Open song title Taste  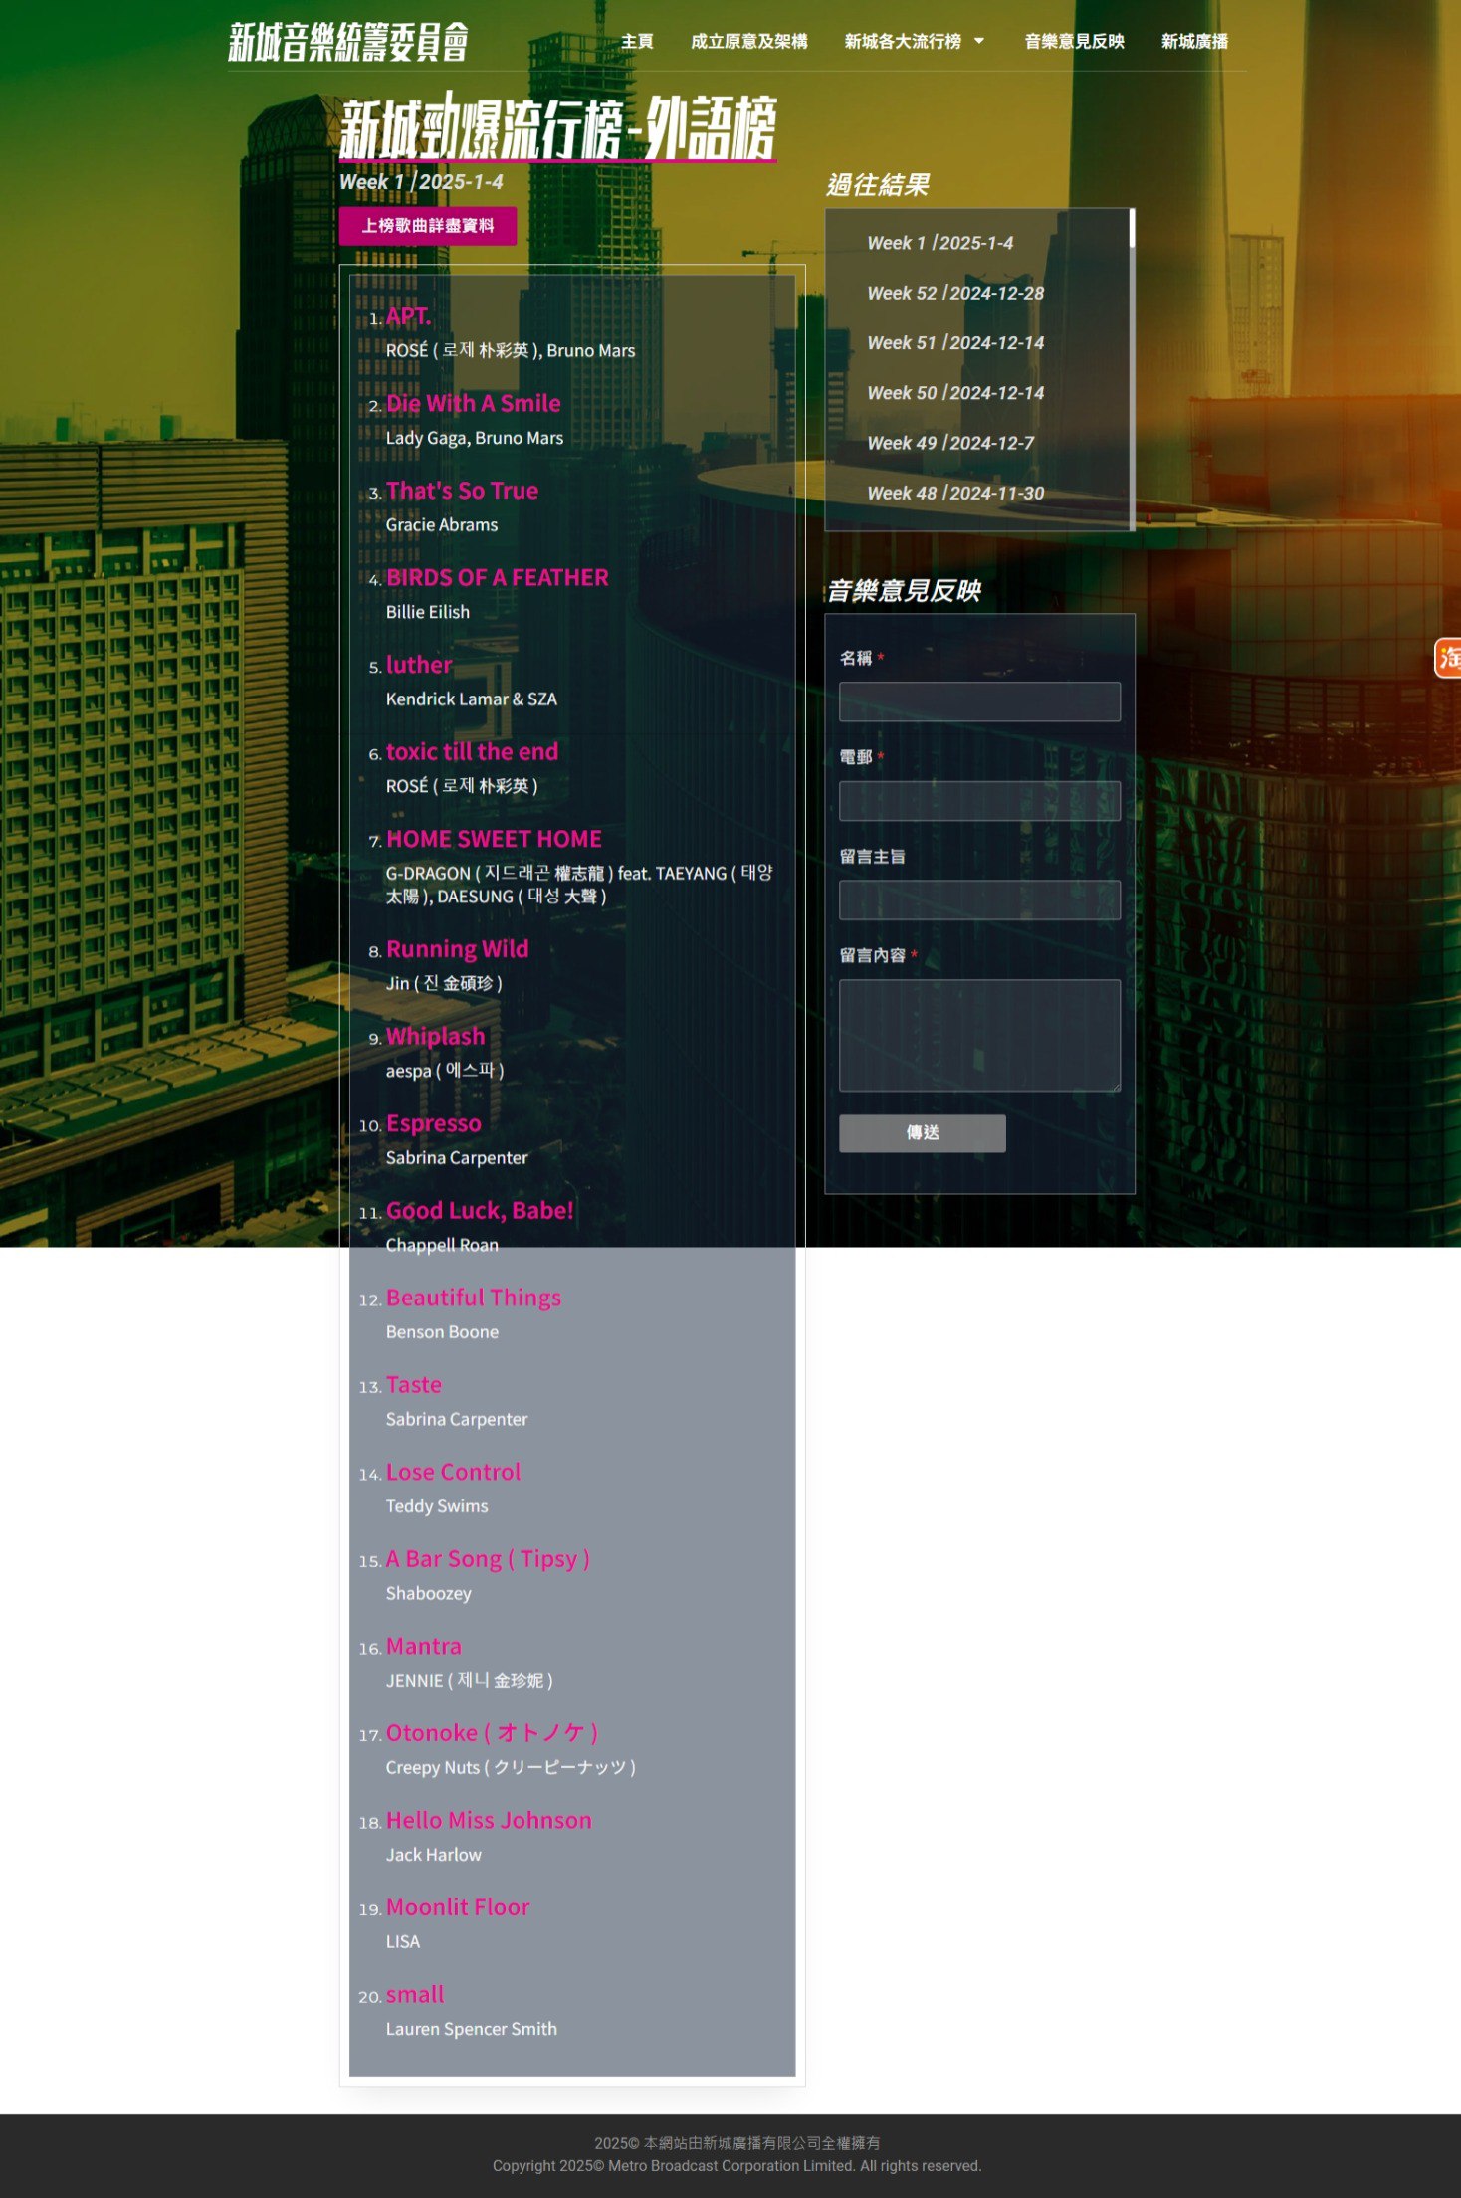point(414,1384)
